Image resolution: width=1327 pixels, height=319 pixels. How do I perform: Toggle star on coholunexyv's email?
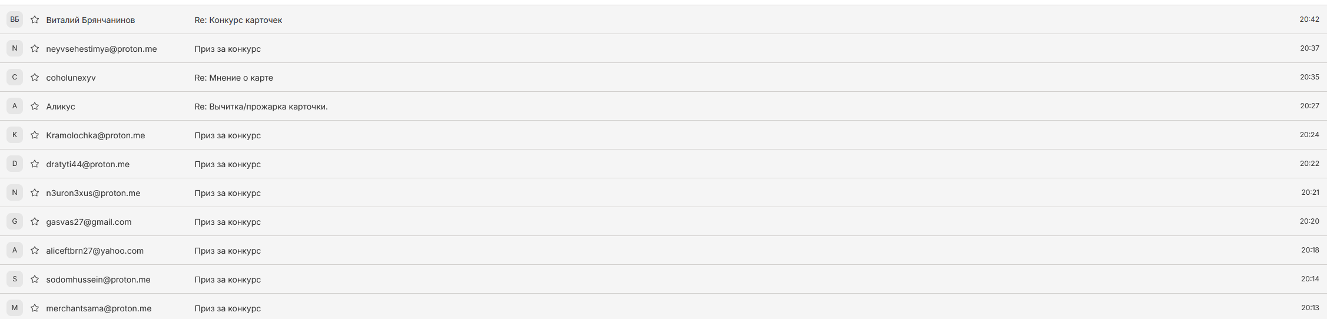(x=35, y=78)
